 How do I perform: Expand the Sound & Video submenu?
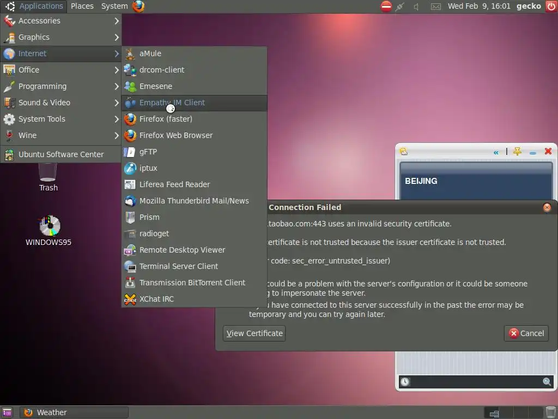61,103
